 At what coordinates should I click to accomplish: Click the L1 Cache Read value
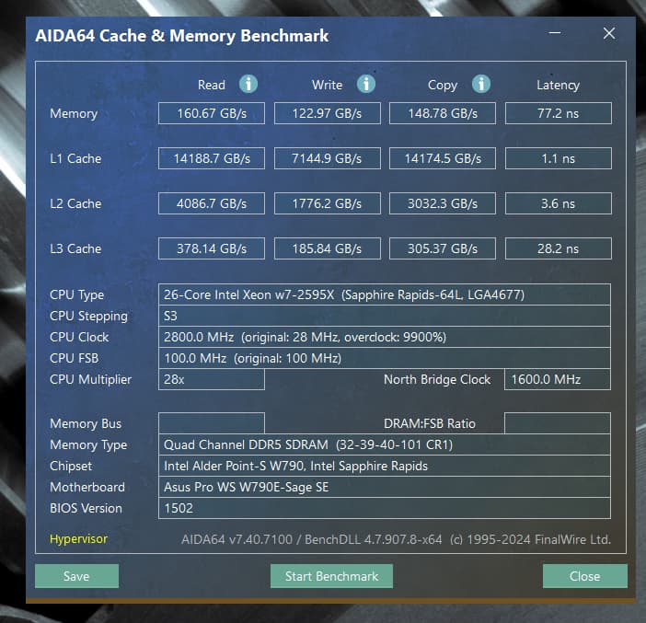pyautogui.click(x=212, y=158)
